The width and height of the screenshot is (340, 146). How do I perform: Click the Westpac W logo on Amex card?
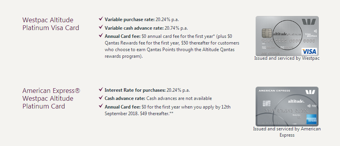tap(310, 92)
